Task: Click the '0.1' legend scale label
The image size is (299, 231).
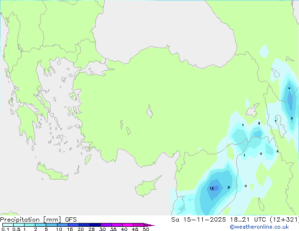Action: point(5,229)
